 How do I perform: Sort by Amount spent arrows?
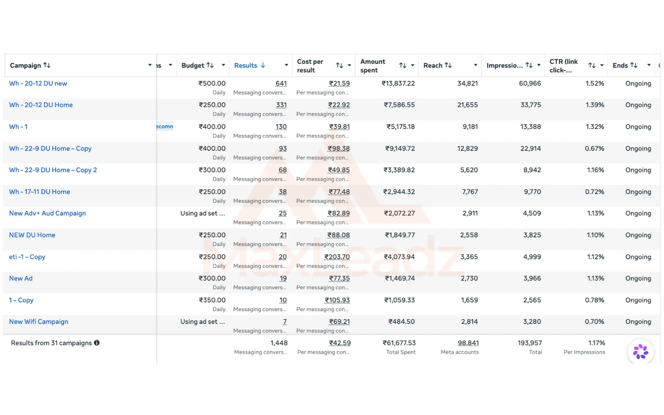click(x=403, y=66)
